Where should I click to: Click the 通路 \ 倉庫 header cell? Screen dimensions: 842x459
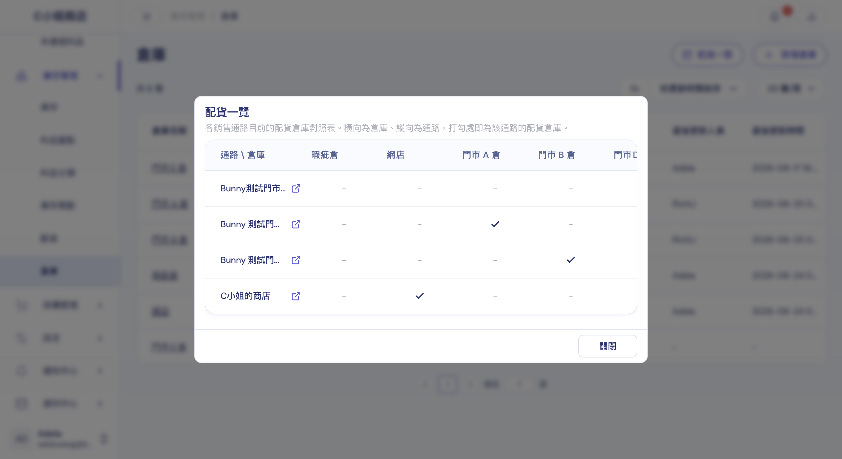(x=243, y=155)
